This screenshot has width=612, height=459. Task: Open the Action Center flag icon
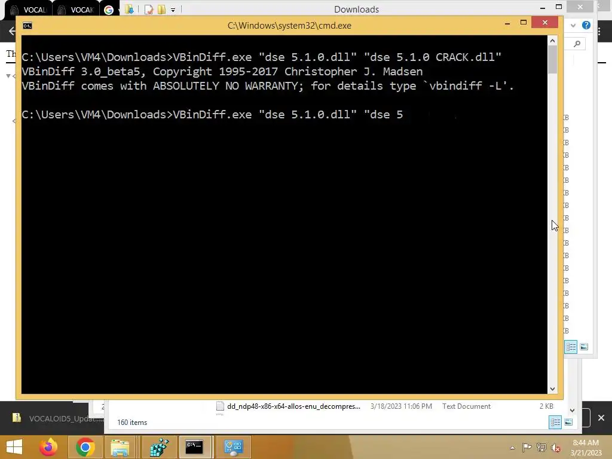527,447
